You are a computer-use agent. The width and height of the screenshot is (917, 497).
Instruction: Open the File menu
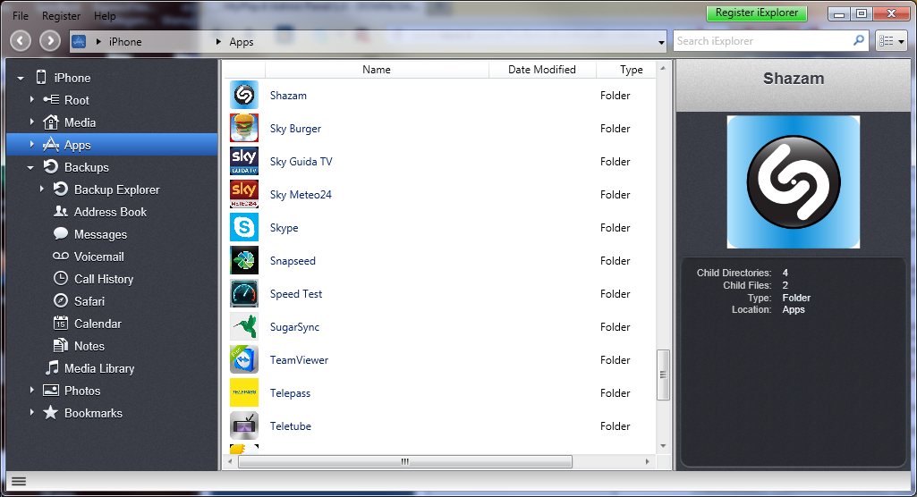tap(21, 16)
